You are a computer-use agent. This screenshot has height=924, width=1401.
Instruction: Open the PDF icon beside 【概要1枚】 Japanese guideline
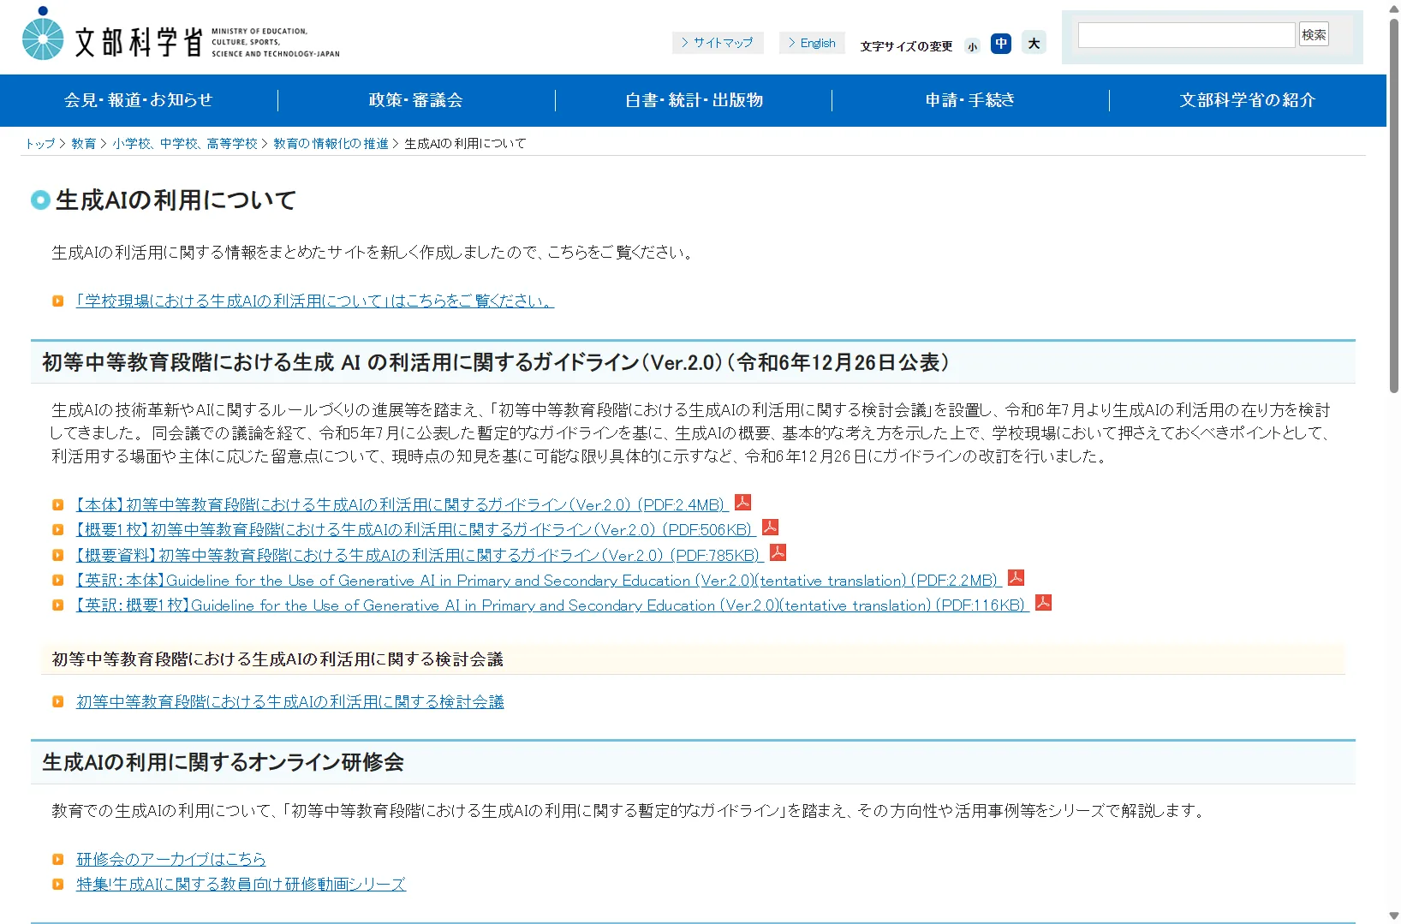click(x=771, y=528)
